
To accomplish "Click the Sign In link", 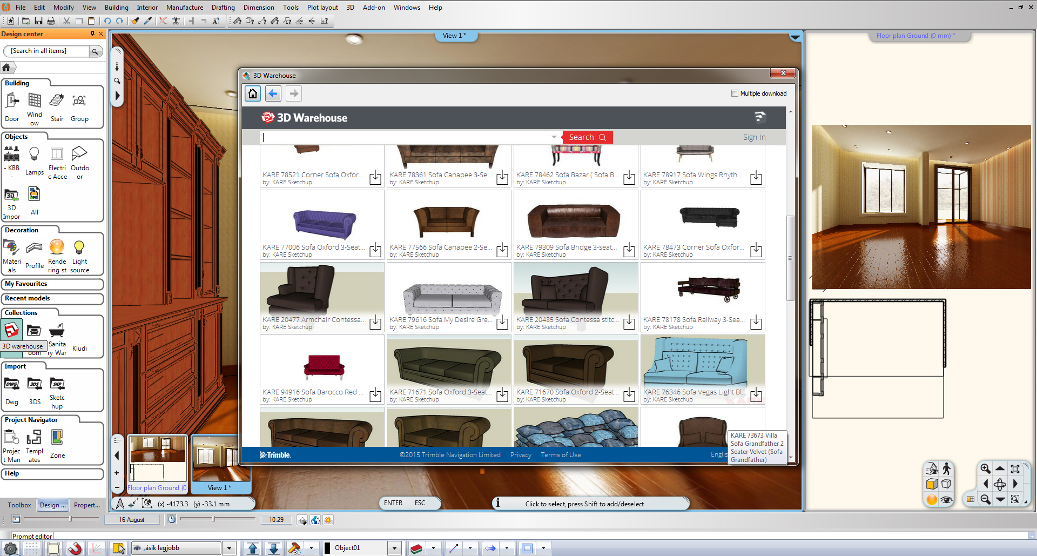I will [754, 137].
